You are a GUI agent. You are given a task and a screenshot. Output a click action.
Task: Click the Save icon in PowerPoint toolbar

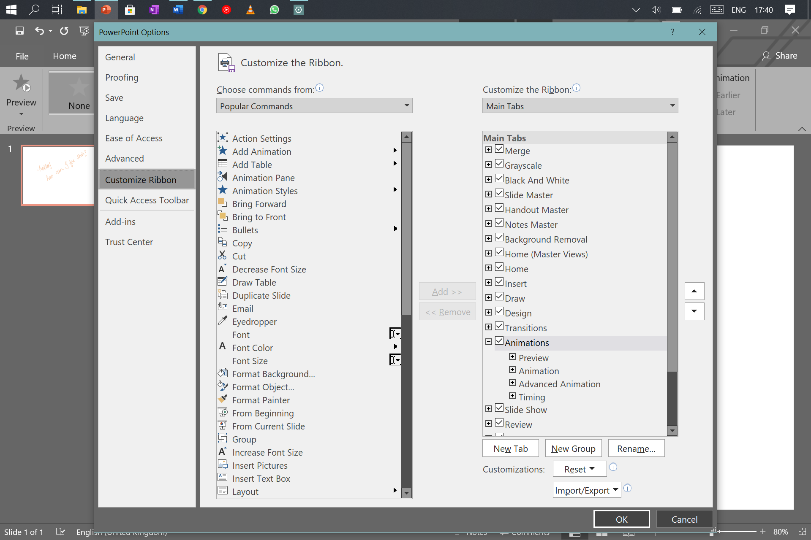(x=19, y=31)
